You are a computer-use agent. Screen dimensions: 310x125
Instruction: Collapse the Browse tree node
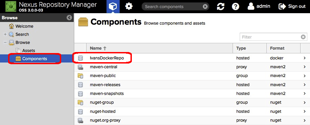coord(5,43)
